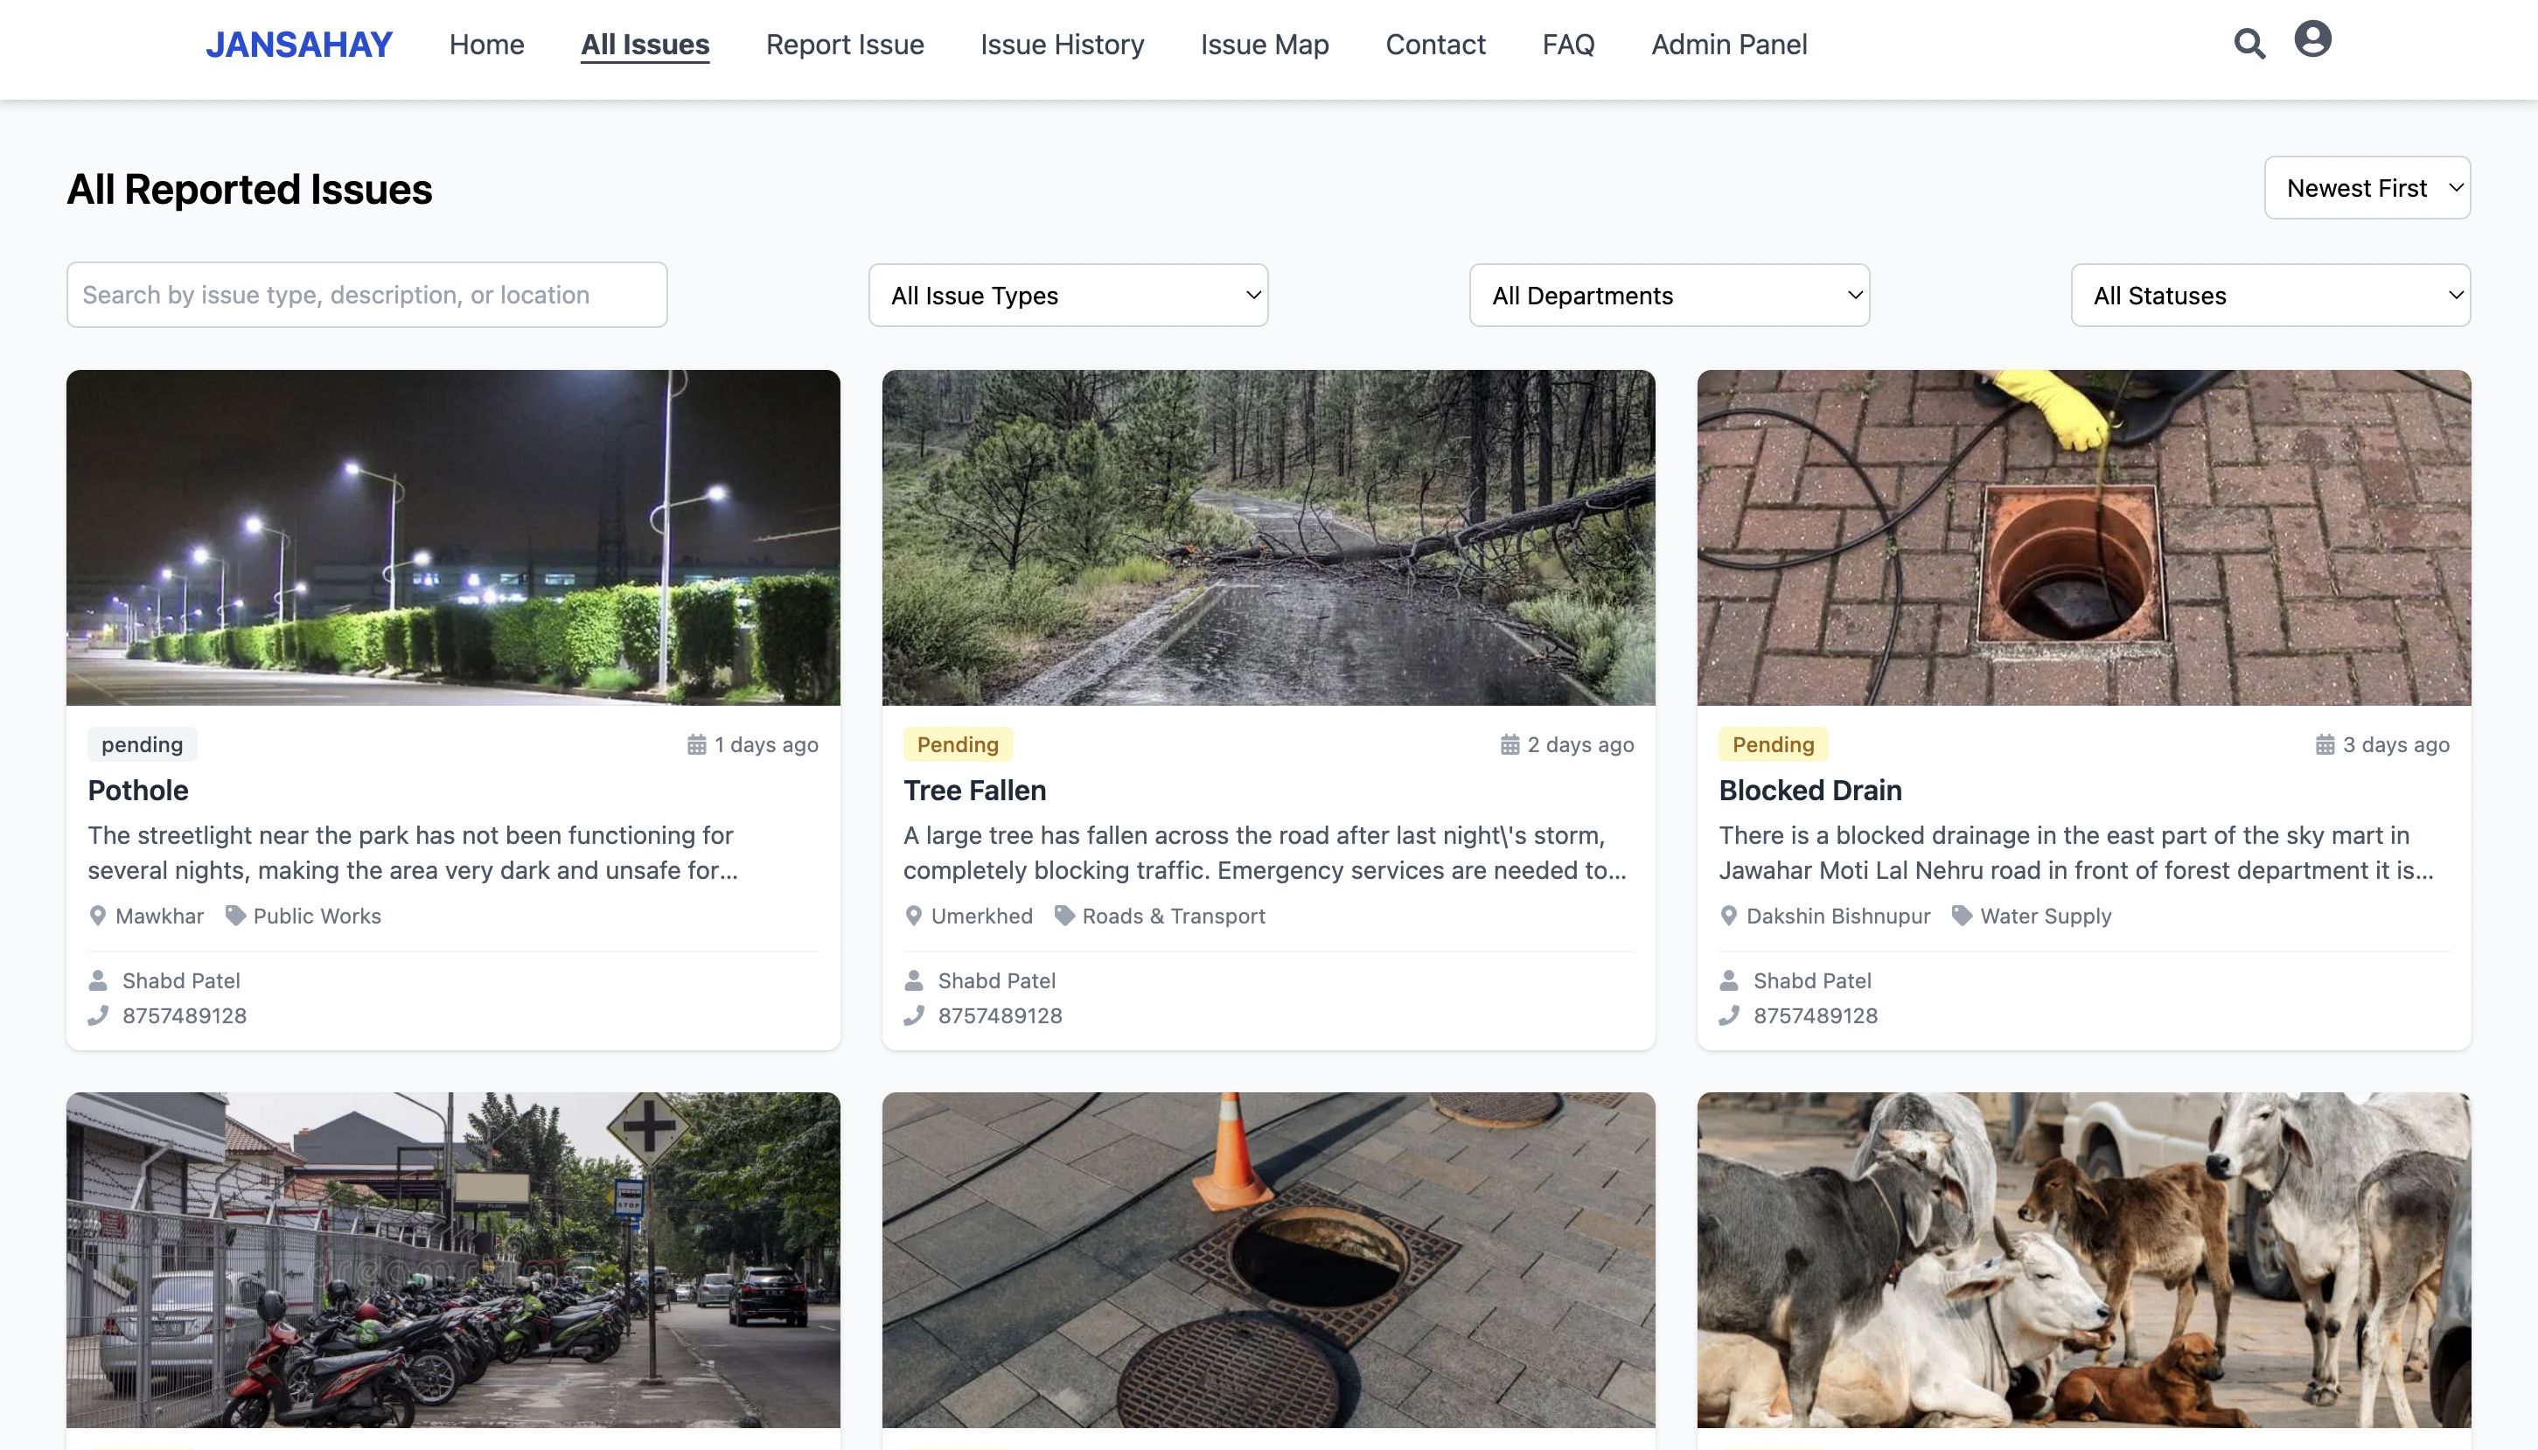Image resolution: width=2538 pixels, height=1450 pixels.
Task: Open the blocked drain photo thumbnail
Action: tap(2083, 538)
